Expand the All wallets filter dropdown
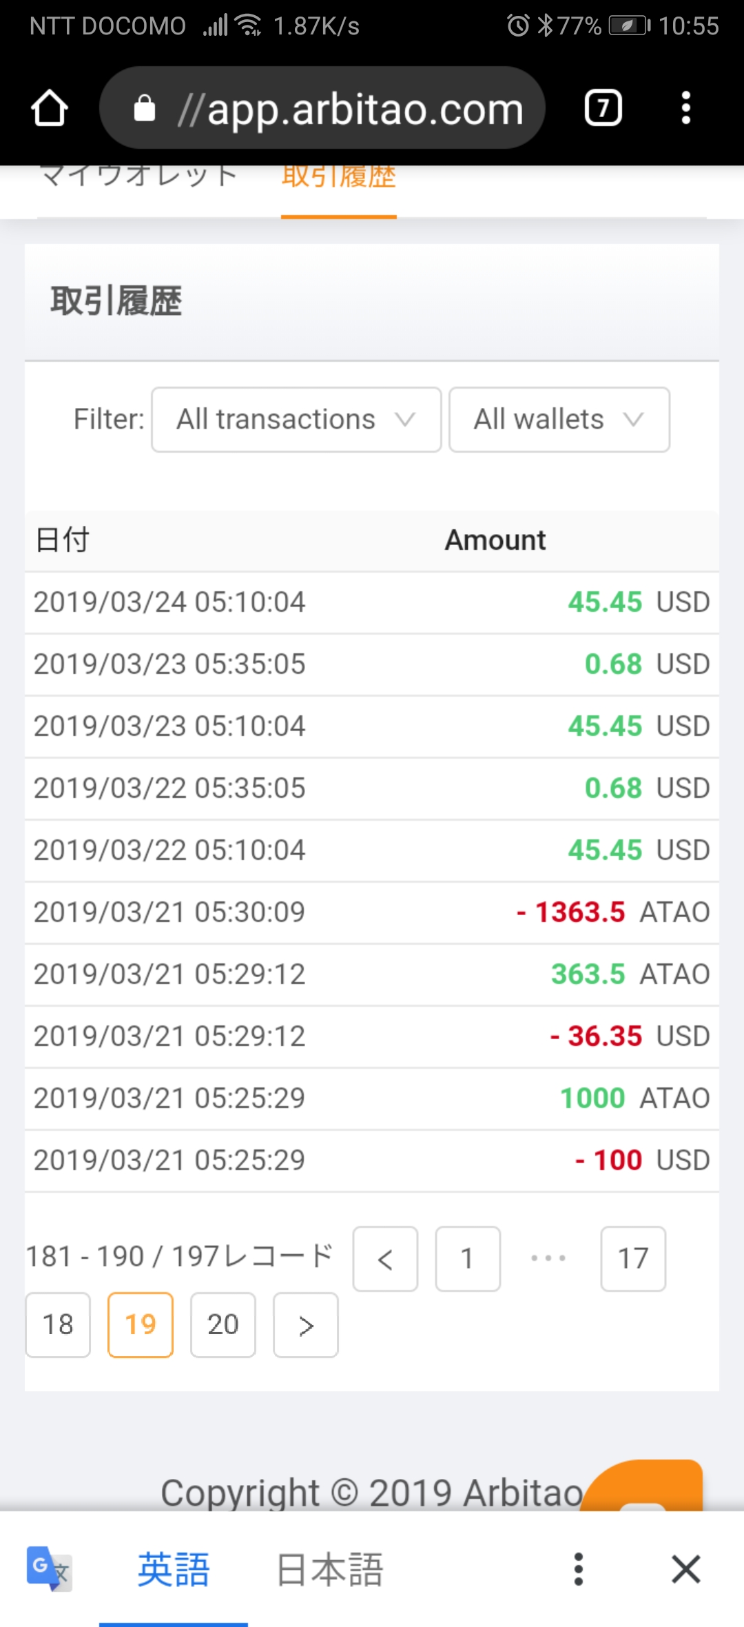 click(x=559, y=420)
